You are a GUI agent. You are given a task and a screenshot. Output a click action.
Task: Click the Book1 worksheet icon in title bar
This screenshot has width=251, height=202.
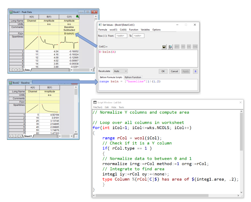(11, 12)
